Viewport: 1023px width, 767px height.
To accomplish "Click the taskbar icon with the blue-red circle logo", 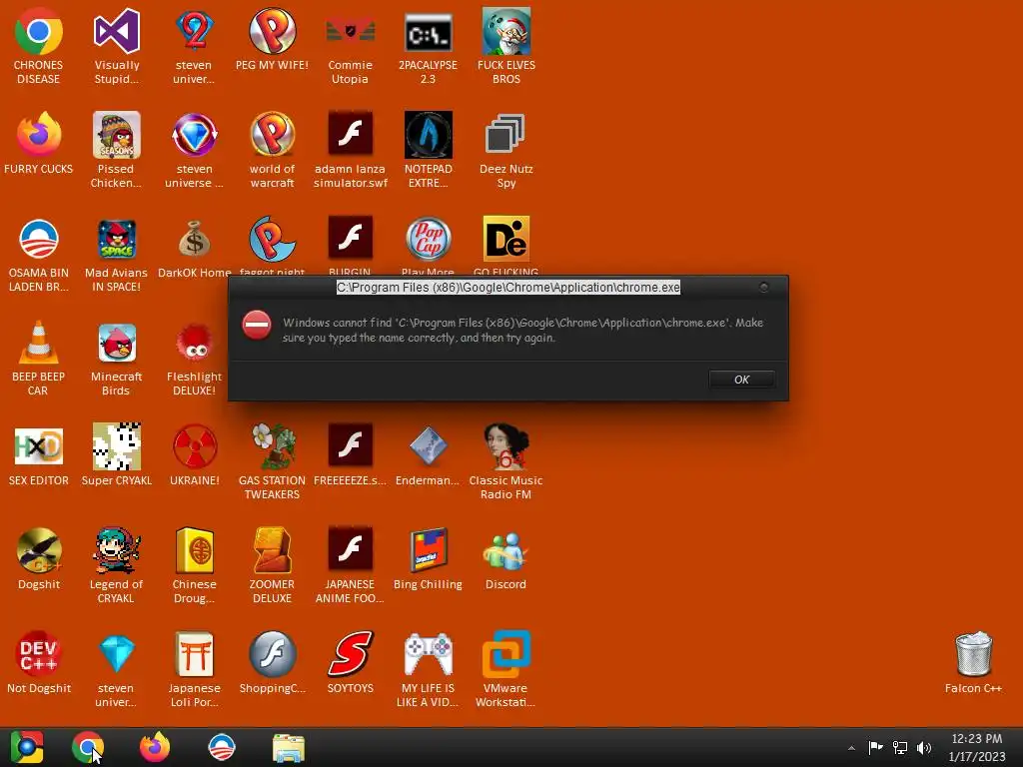I will (x=221, y=747).
